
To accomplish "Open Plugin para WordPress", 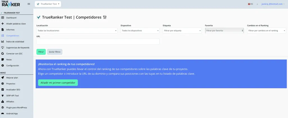I will click(x=17, y=108).
